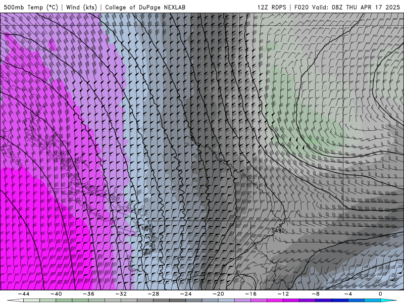404x303 pixels.
Task: Click the '-32' colorbar tick label
Action: tap(121, 294)
